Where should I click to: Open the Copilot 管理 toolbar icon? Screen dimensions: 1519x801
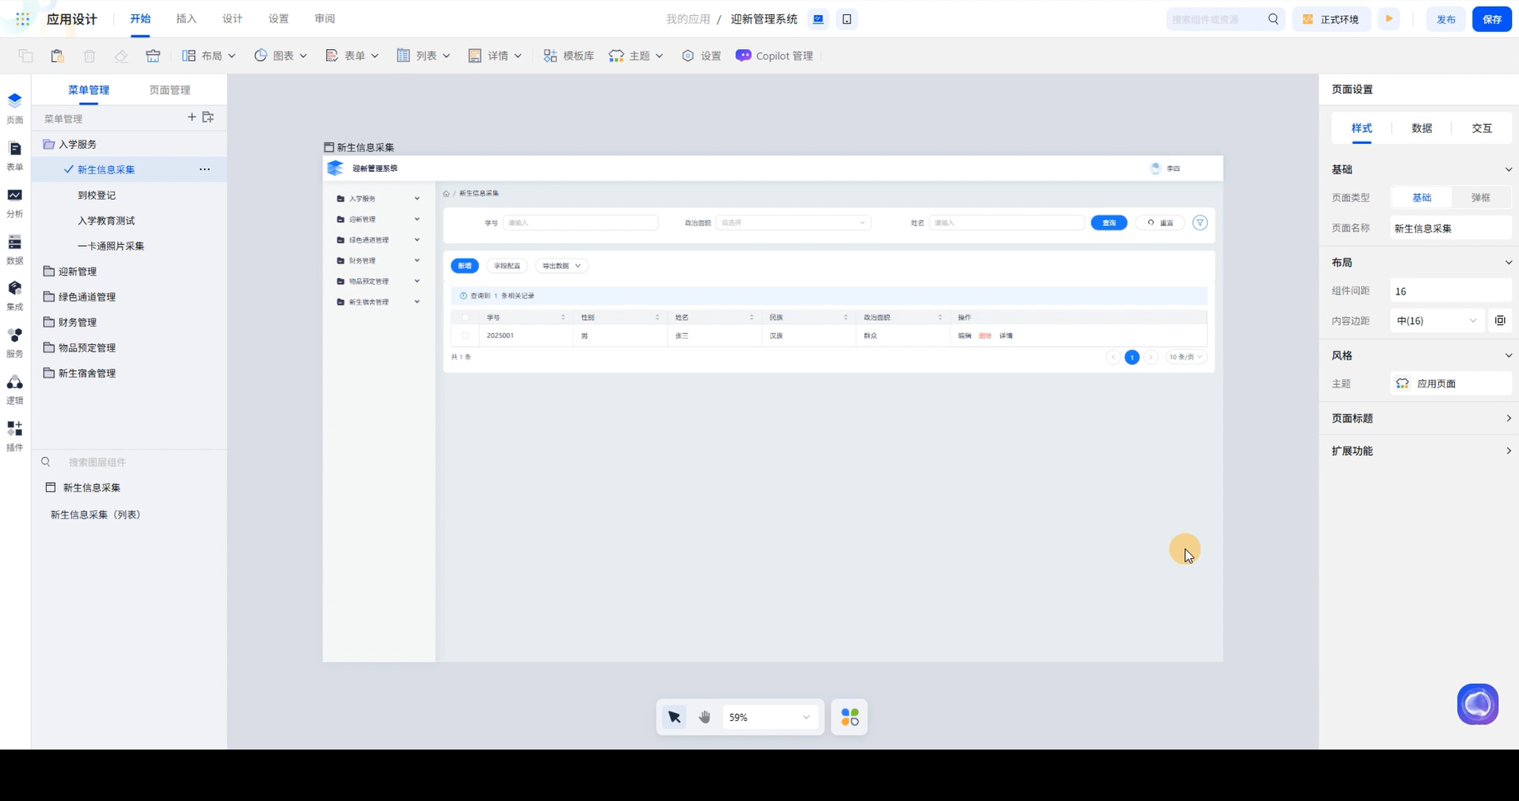pos(743,55)
